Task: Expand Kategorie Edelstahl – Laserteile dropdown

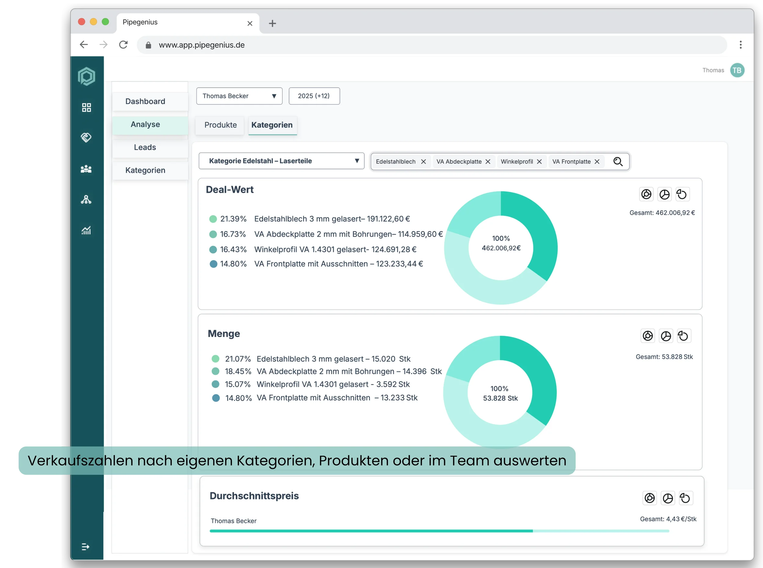Action: (x=281, y=161)
